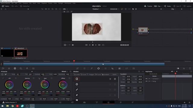Open the Key palette icon

tap(120, 68)
